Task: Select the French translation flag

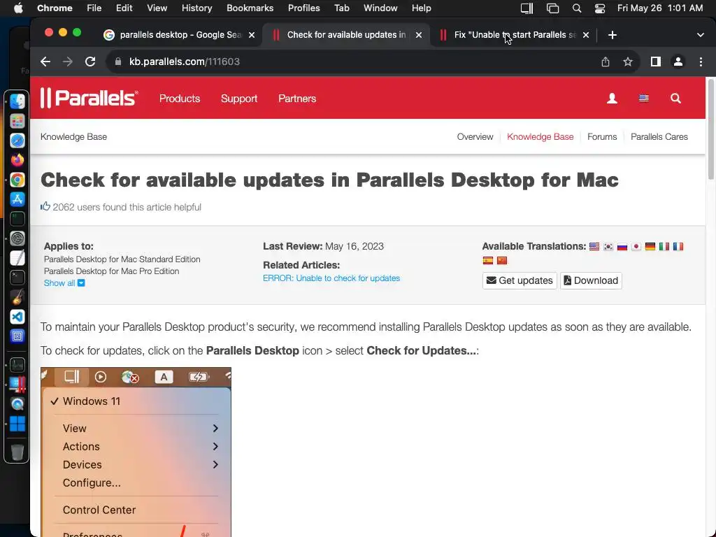Action: point(678,247)
